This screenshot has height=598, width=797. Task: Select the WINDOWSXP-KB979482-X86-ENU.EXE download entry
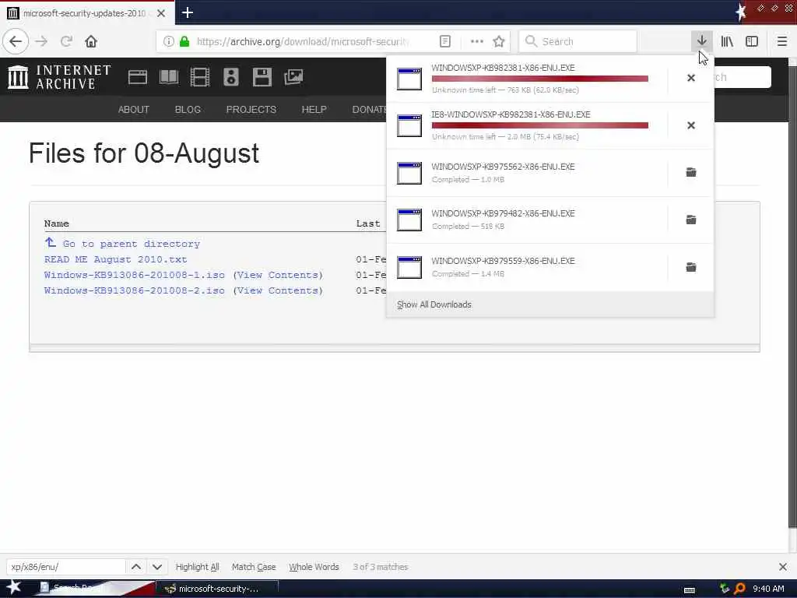pos(527,220)
